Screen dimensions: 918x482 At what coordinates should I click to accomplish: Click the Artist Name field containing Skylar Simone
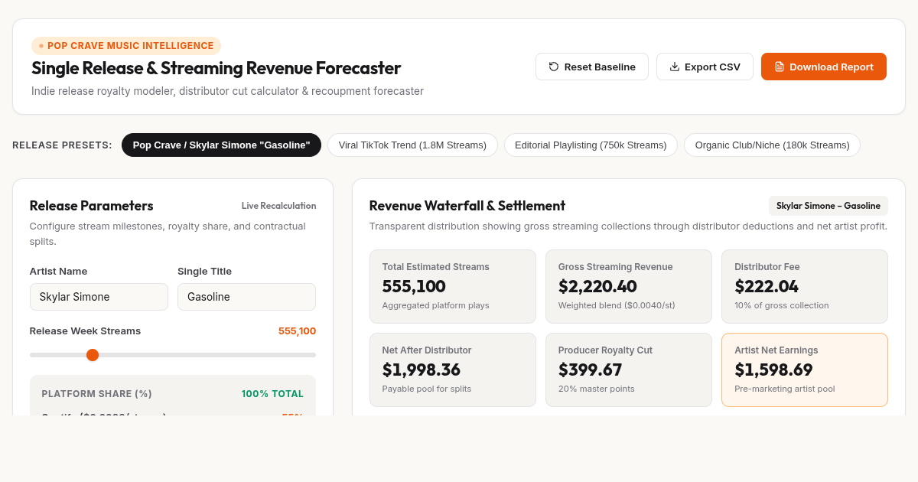click(x=99, y=297)
